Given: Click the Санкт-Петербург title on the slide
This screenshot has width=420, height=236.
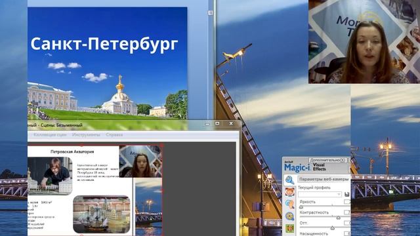Looking at the screenshot, I should 104,44.
